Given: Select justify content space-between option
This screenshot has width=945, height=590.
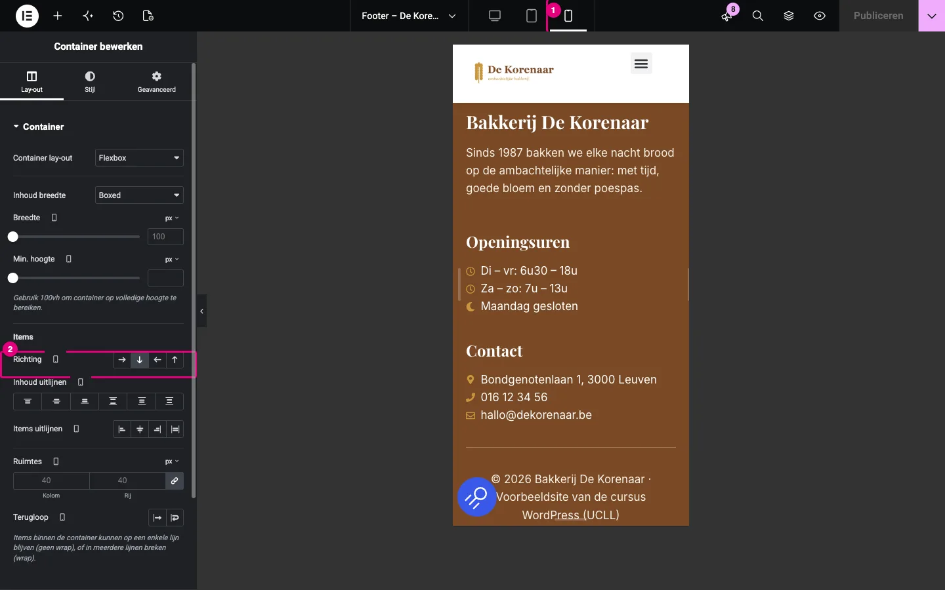Looking at the screenshot, I should 113,401.
